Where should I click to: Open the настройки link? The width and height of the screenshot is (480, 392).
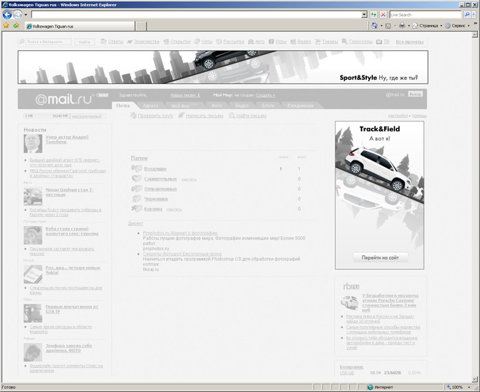[x=398, y=116]
